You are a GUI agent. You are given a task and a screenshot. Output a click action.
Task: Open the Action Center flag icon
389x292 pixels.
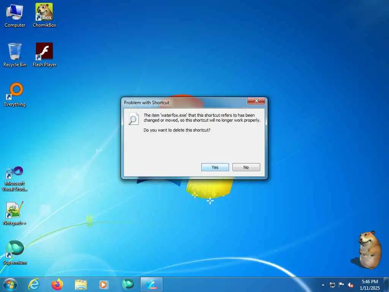pyautogui.click(x=342, y=284)
